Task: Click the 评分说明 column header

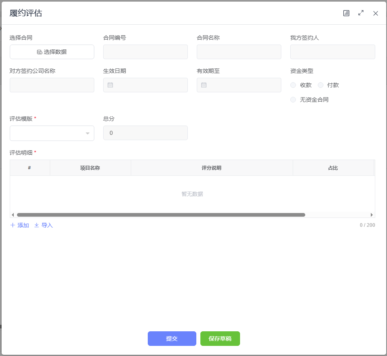Action: pos(211,168)
